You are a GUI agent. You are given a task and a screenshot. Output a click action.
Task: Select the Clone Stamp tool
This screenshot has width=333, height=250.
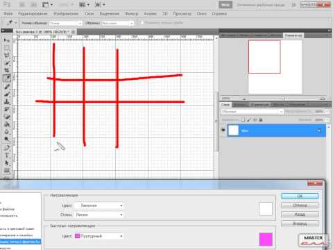click(x=7, y=101)
